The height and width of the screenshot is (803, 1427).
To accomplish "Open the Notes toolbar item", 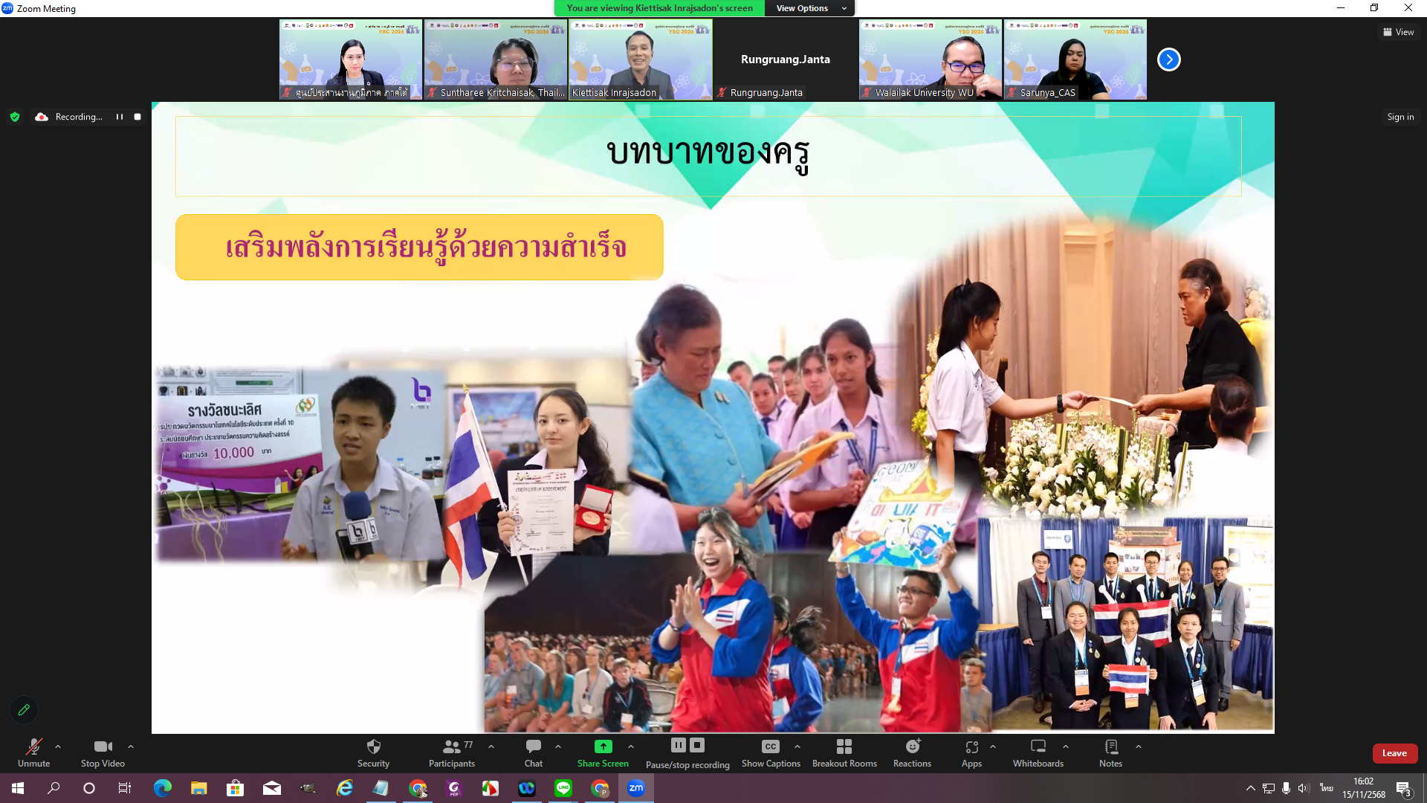I will [x=1110, y=746].
